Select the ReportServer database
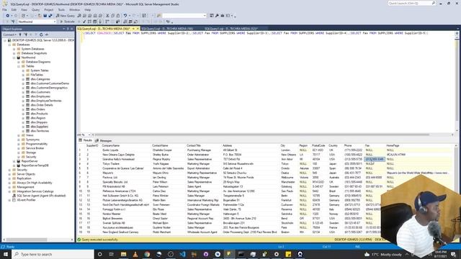This screenshot has width=461, height=259. click(30, 161)
